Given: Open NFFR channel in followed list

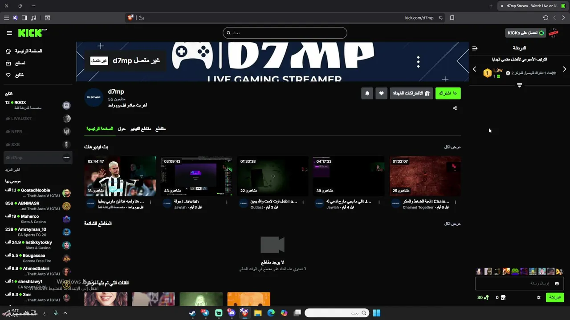Looking at the screenshot, I should (x=37, y=132).
